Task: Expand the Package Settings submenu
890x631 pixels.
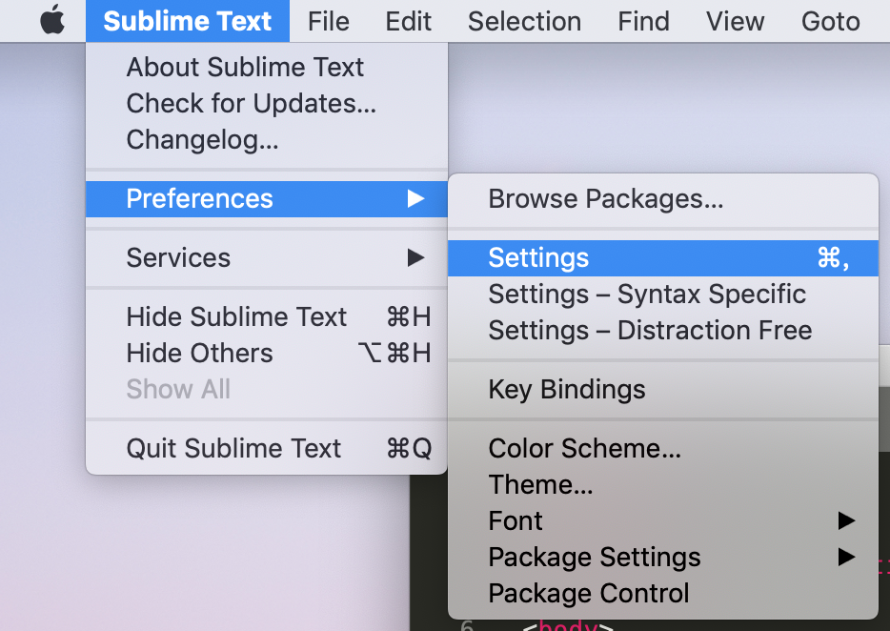Action: 594,557
